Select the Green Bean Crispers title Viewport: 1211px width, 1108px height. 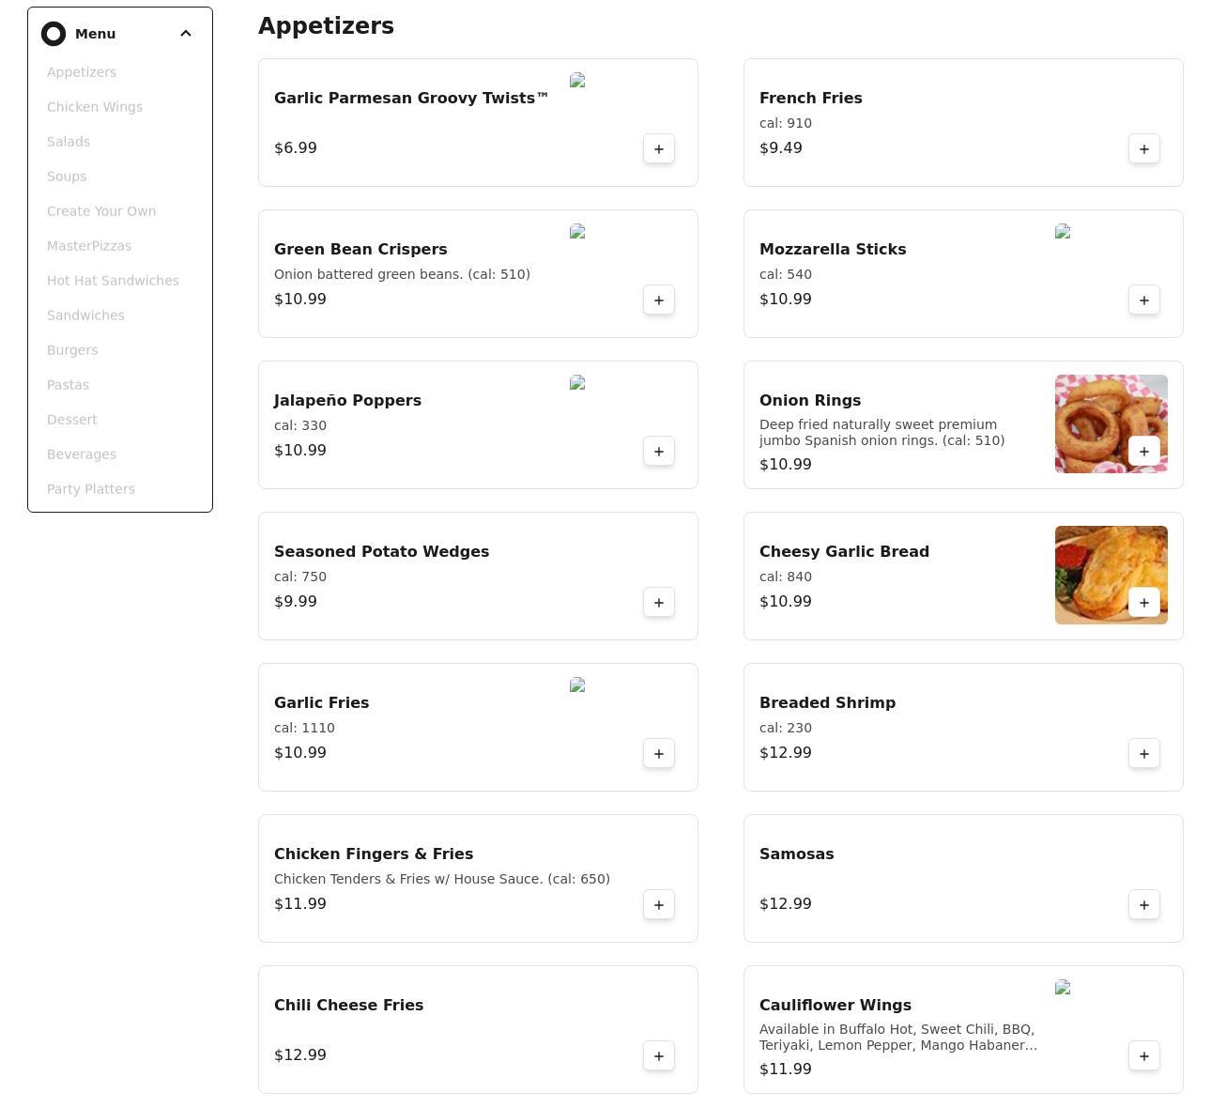[x=360, y=249]
